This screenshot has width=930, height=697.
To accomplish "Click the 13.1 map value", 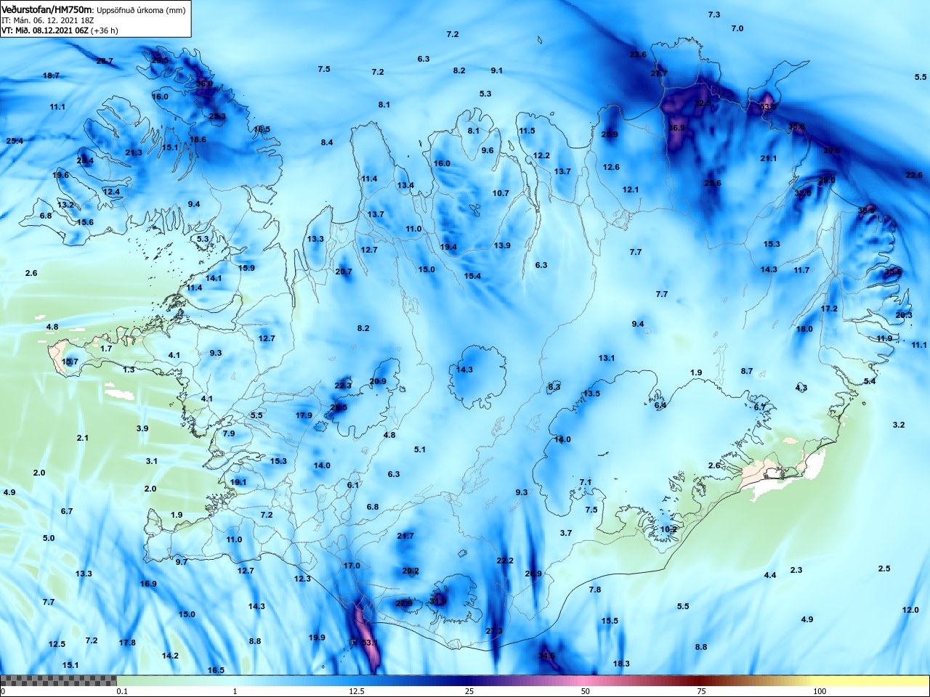I will [x=607, y=358].
